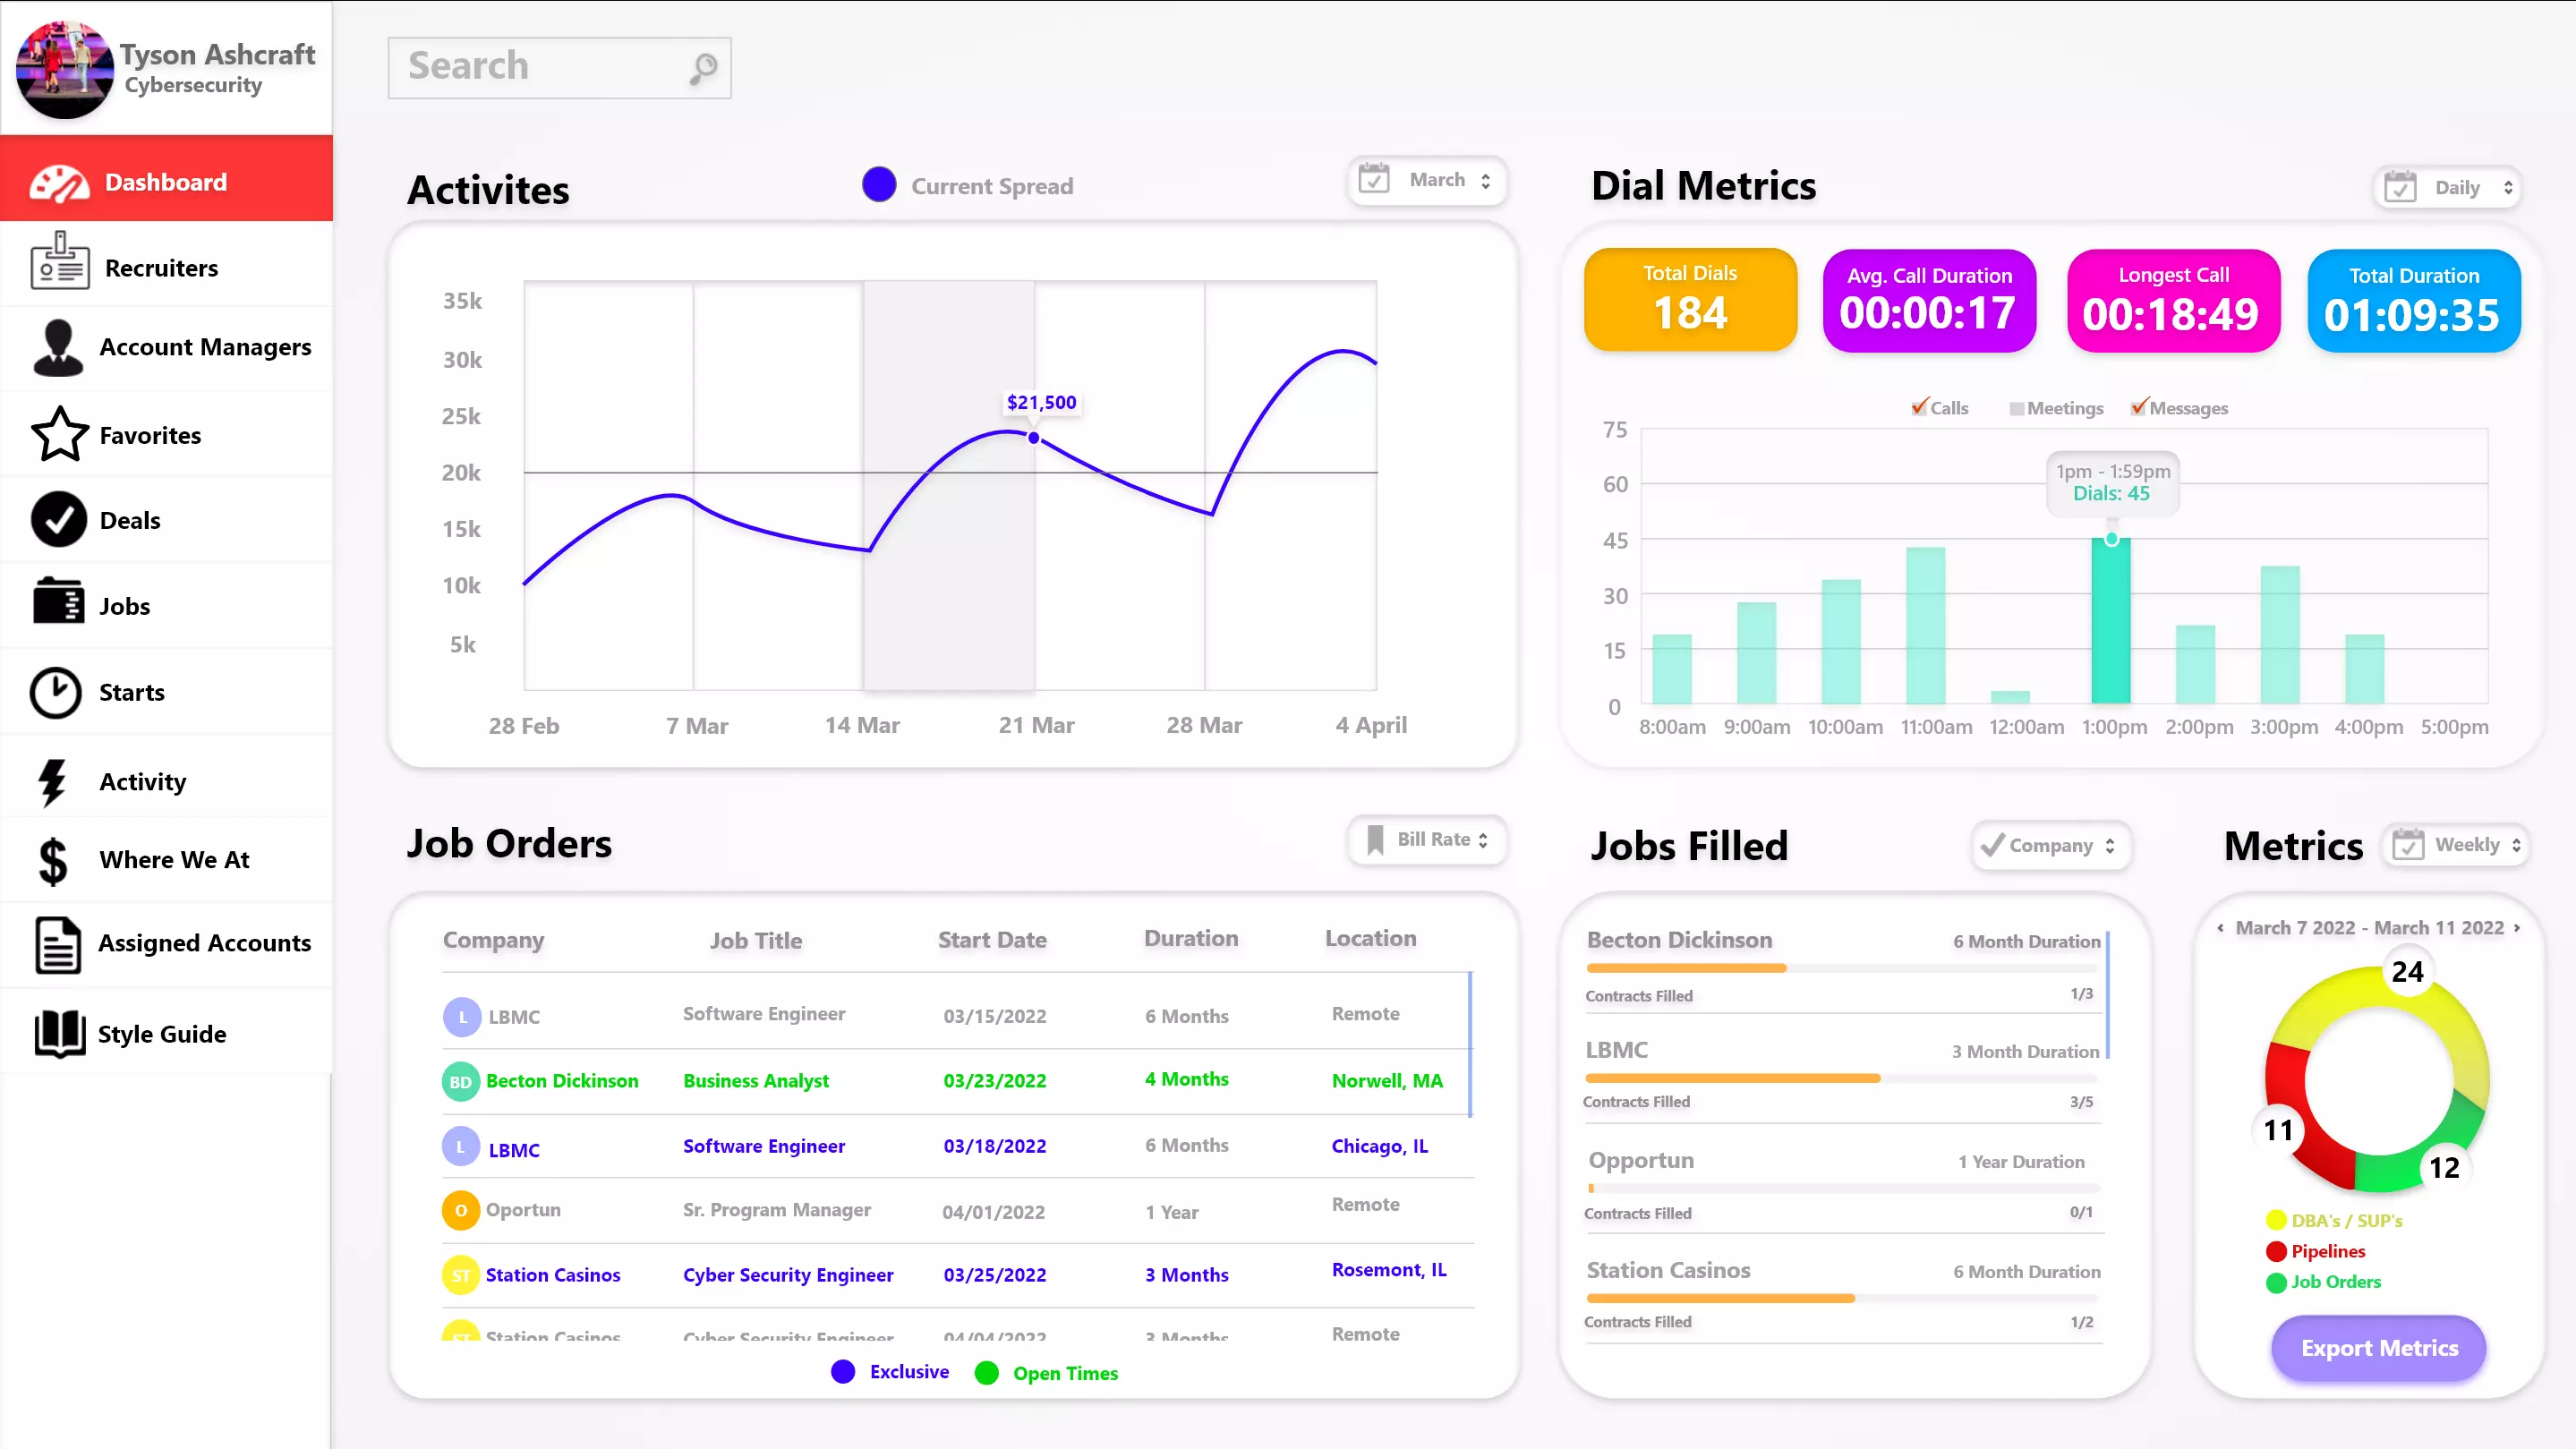Select Dashboard in the sidebar
This screenshot has width=2576, height=1449.
pos(166,181)
